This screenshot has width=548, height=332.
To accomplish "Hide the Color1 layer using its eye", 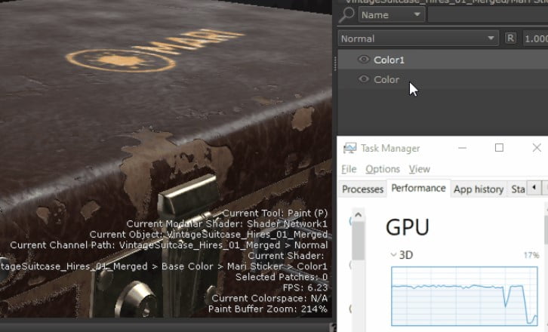I will tap(363, 60).
